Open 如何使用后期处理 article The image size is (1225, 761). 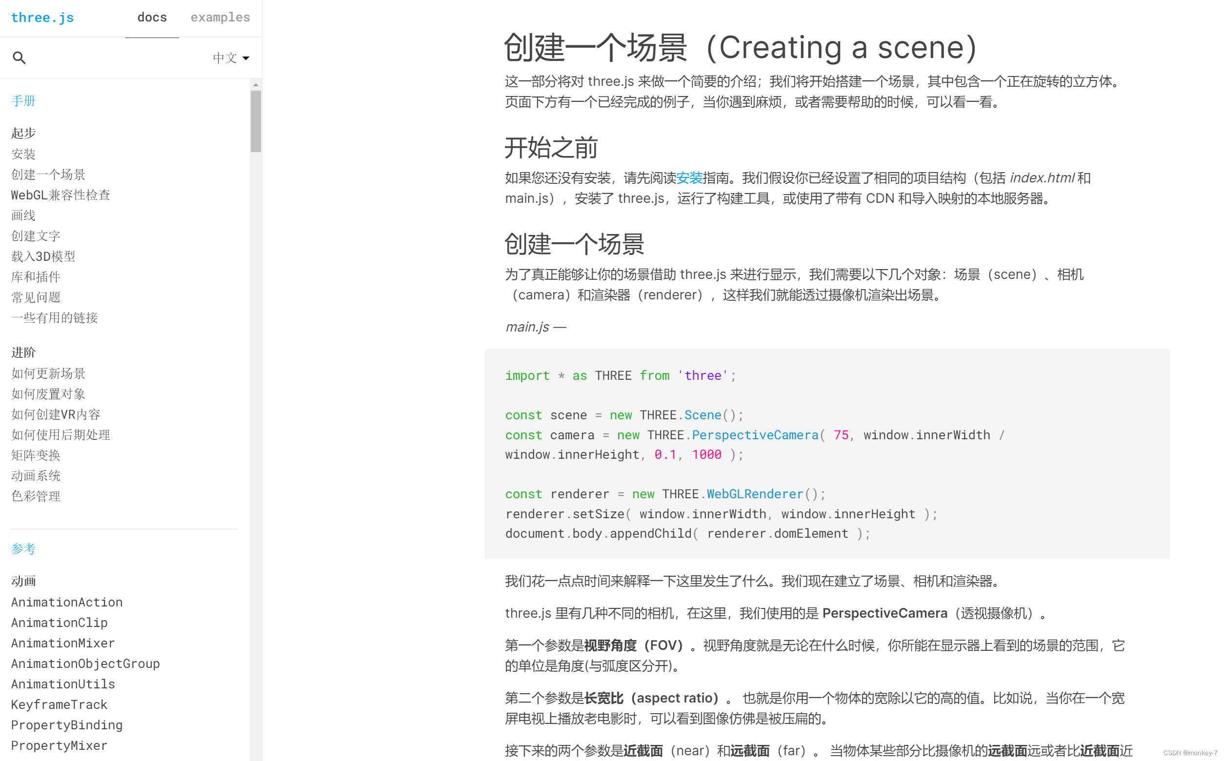(x=60, y=435)
